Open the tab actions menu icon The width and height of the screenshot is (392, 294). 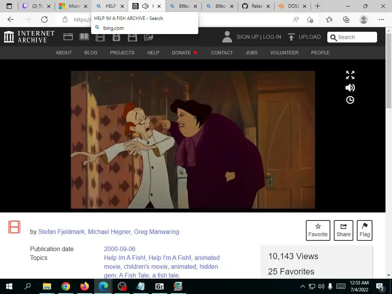[9, 6]
